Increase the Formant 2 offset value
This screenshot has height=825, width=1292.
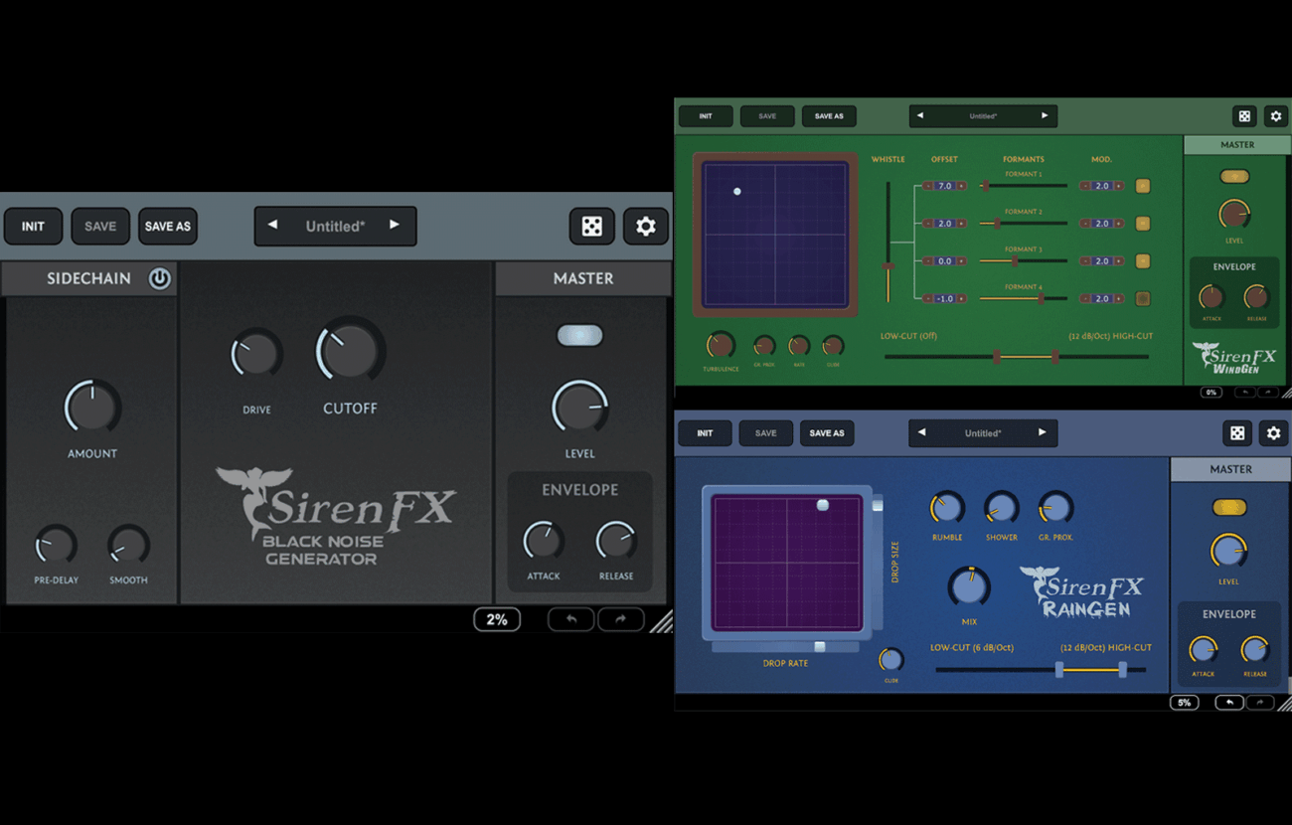[x=961, y=224]
